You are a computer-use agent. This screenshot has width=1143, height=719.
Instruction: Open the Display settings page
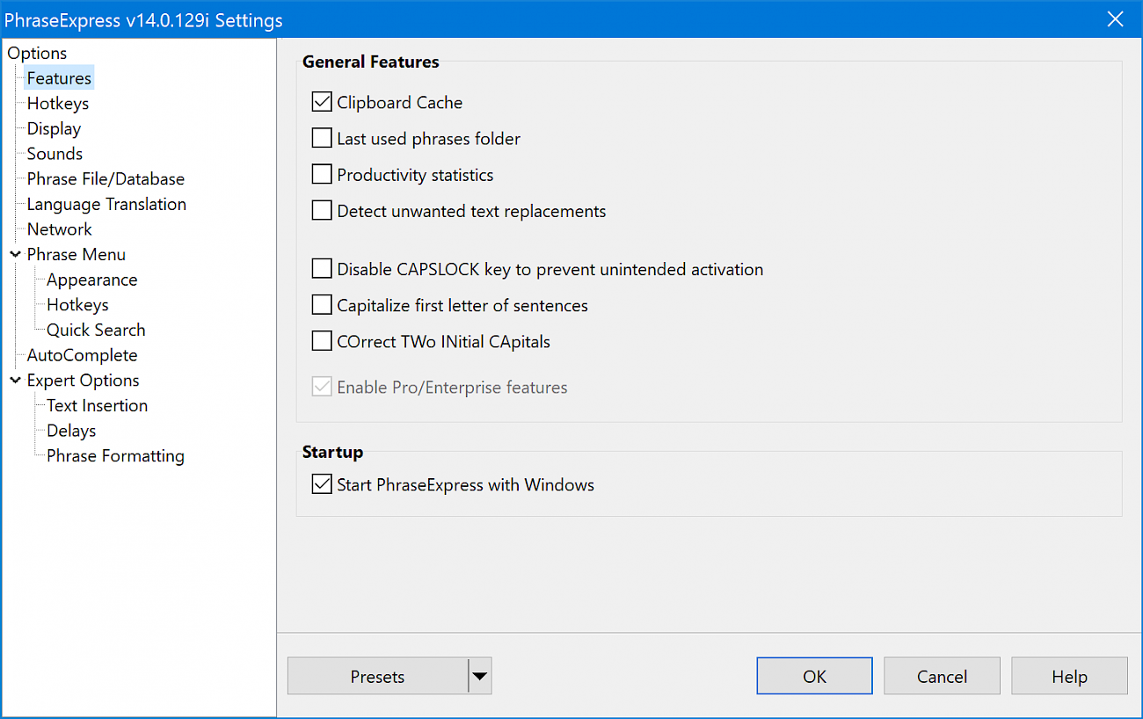(54, 128)
